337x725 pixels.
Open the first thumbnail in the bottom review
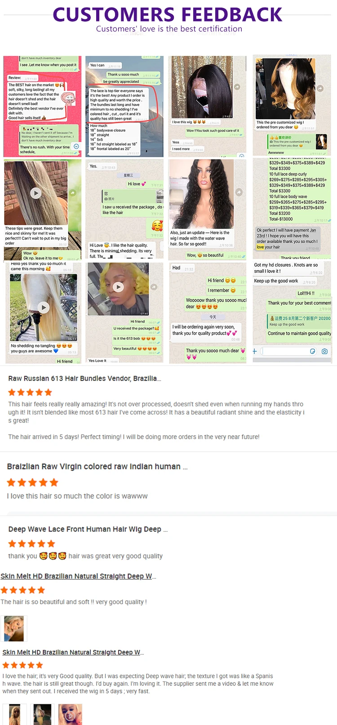(x=14, y=714)
